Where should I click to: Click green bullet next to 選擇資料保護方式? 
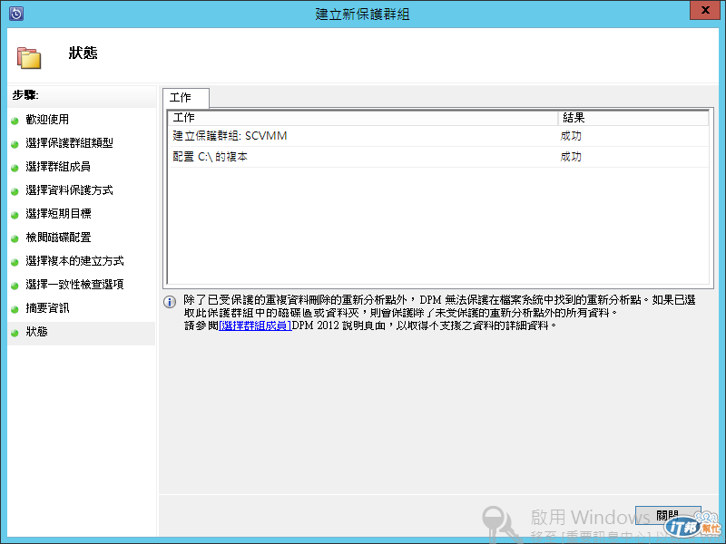(15, 191)
